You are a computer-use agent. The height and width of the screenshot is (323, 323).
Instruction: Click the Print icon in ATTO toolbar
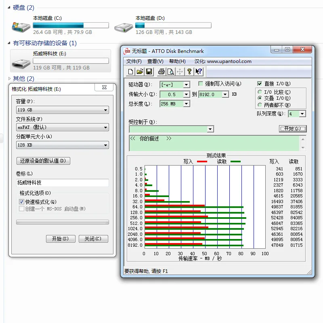(161, 72)
